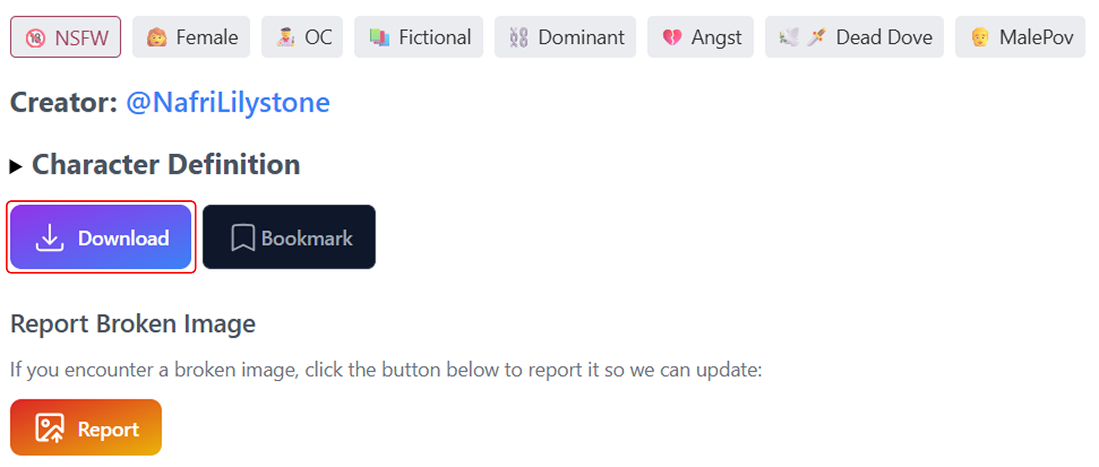
Task: Click the Fictional tag books icon
Action: (379, 37)
